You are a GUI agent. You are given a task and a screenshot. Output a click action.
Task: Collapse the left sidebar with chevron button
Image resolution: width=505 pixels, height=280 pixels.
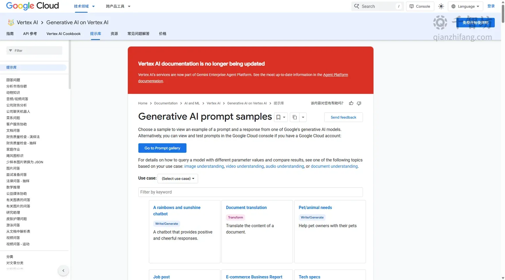click(x=63, y=270)
